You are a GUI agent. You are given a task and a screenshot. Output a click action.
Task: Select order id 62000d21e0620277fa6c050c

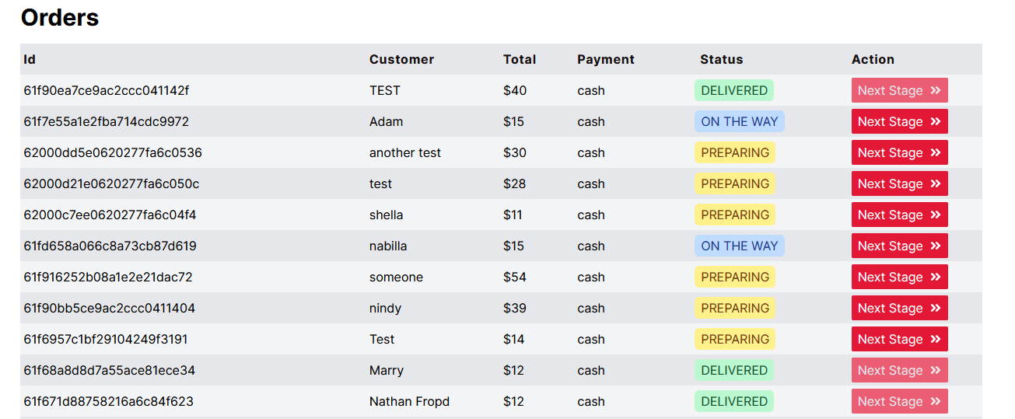pos(111,183)
